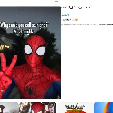Image resolution: width=113 pixels, height=113 pixels.
Task: Open the Spider-Man peace sign pin image
Action: [31, 53]
